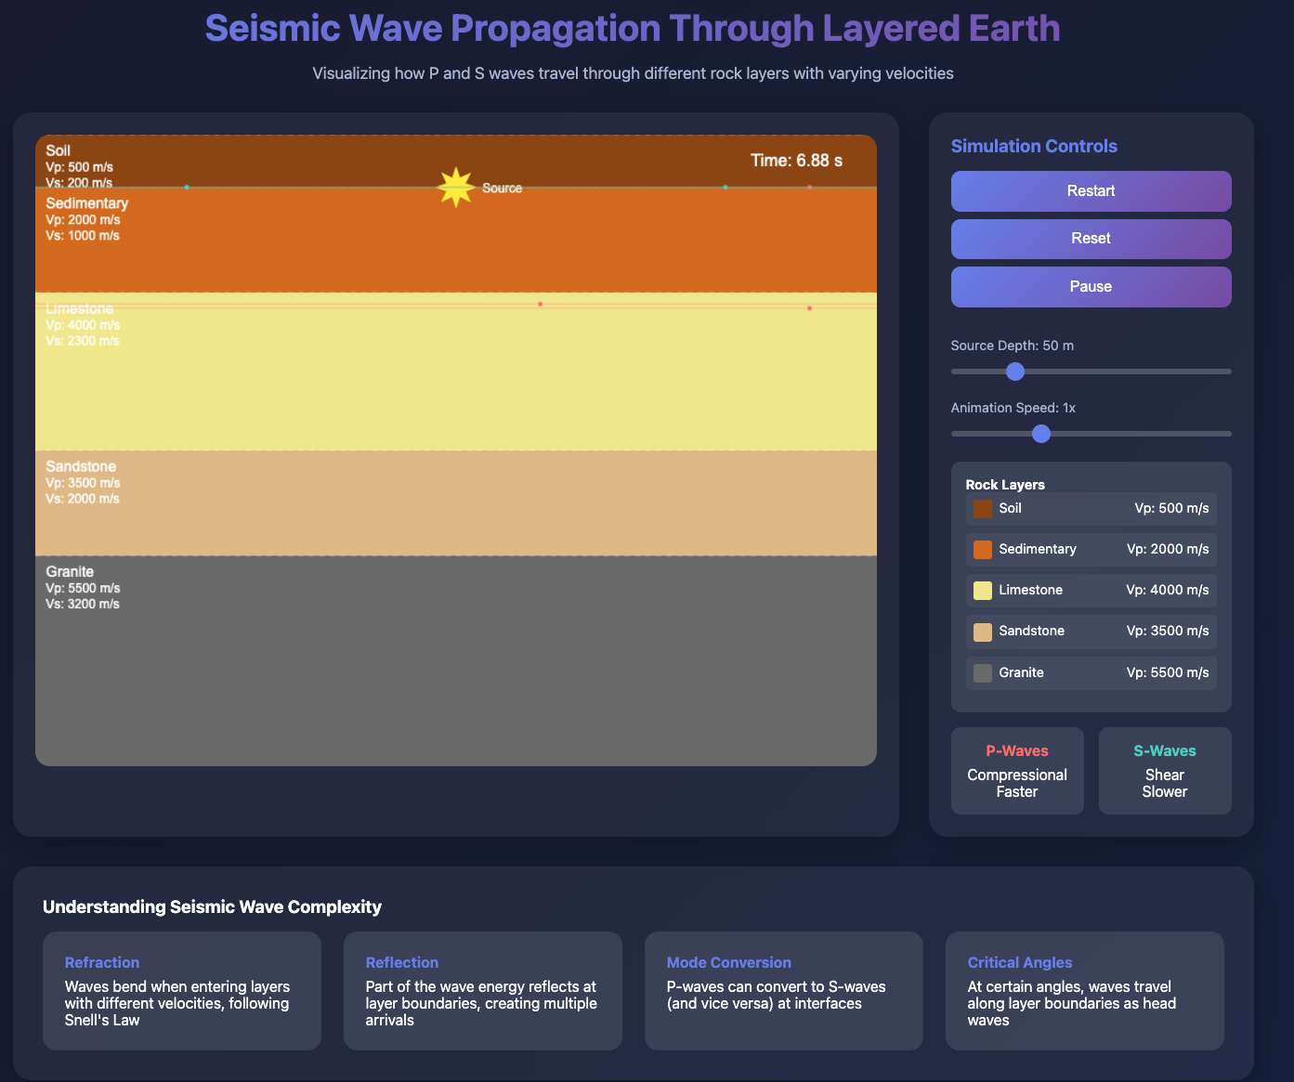
Task: Click the tan Sandstone color swatch
Action: (x=982, y=632)
